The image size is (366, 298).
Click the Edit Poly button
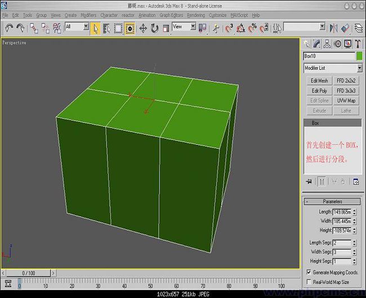tap(319, 91)
